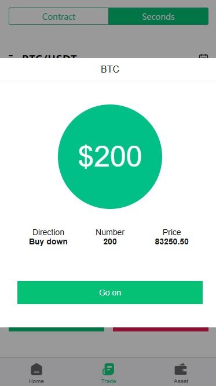Viewport: 216px width, 386px height.
Task: Expand the BTC/USDT pair selector
Action: (x=49, y=56)
